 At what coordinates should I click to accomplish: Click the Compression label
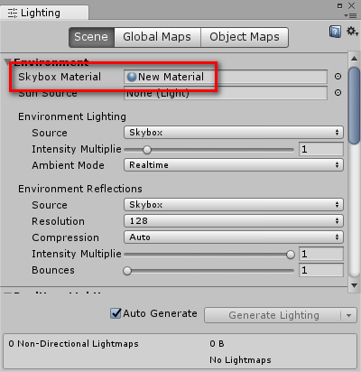click(66, 237)
